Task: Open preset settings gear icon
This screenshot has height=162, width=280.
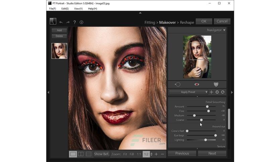Action: click(217, 92)
